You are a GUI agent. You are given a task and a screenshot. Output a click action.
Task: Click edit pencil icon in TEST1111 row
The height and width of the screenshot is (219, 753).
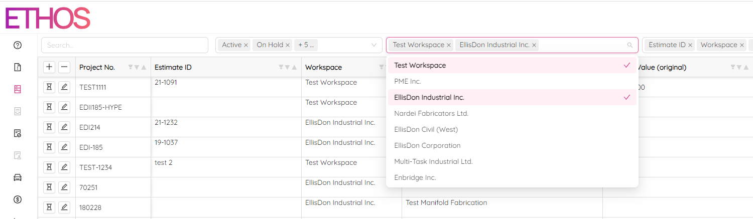tap(64, 87)
